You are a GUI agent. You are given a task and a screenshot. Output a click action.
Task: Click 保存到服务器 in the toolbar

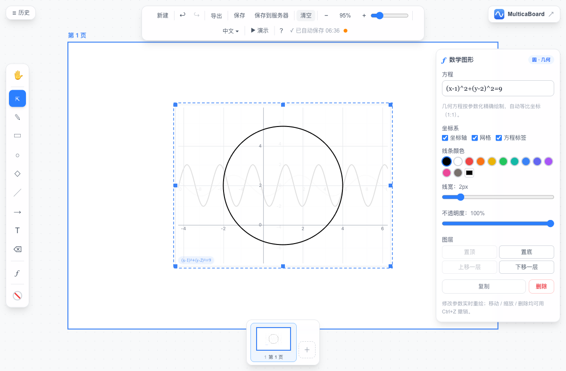tap(272, 16)
